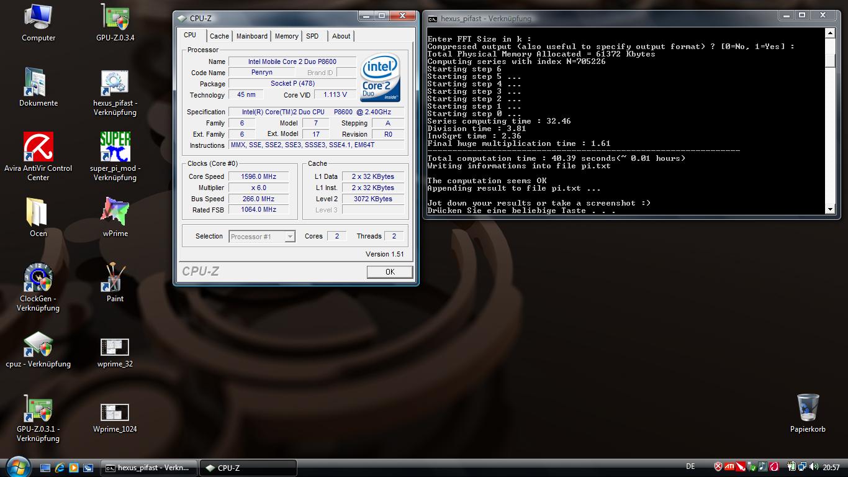The height and width of the screenshot is (477, 848).
Task: Click the 'Version 1.51' text in CPU-Z
Action: [385, 254]
